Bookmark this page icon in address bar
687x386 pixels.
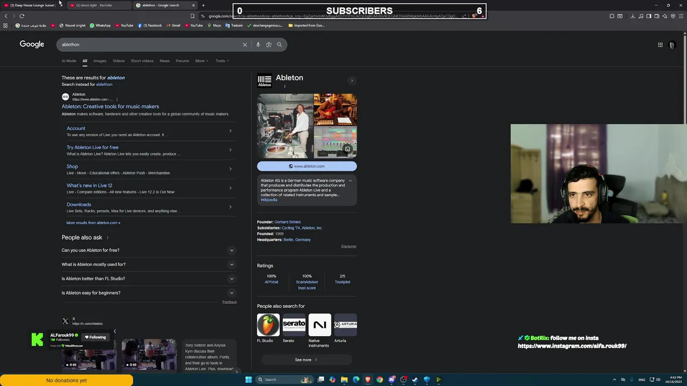coord(192,16)
